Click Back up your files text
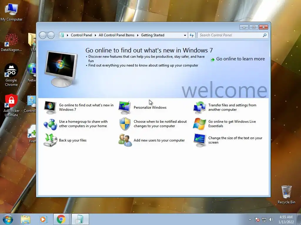301x225 pixels. point(73,140)
